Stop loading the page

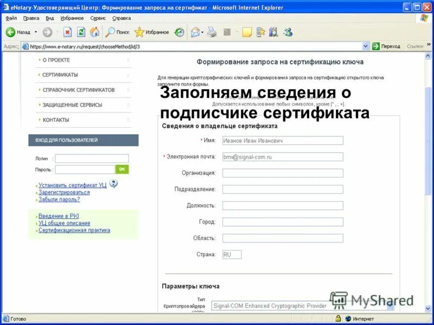click(68, 31)
